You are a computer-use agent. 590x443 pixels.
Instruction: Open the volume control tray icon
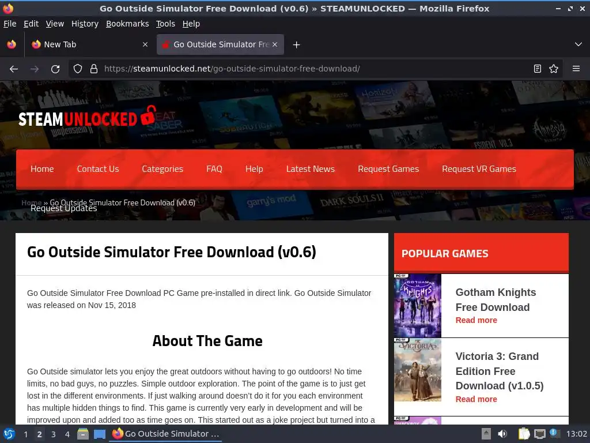[x=502, y=434]
